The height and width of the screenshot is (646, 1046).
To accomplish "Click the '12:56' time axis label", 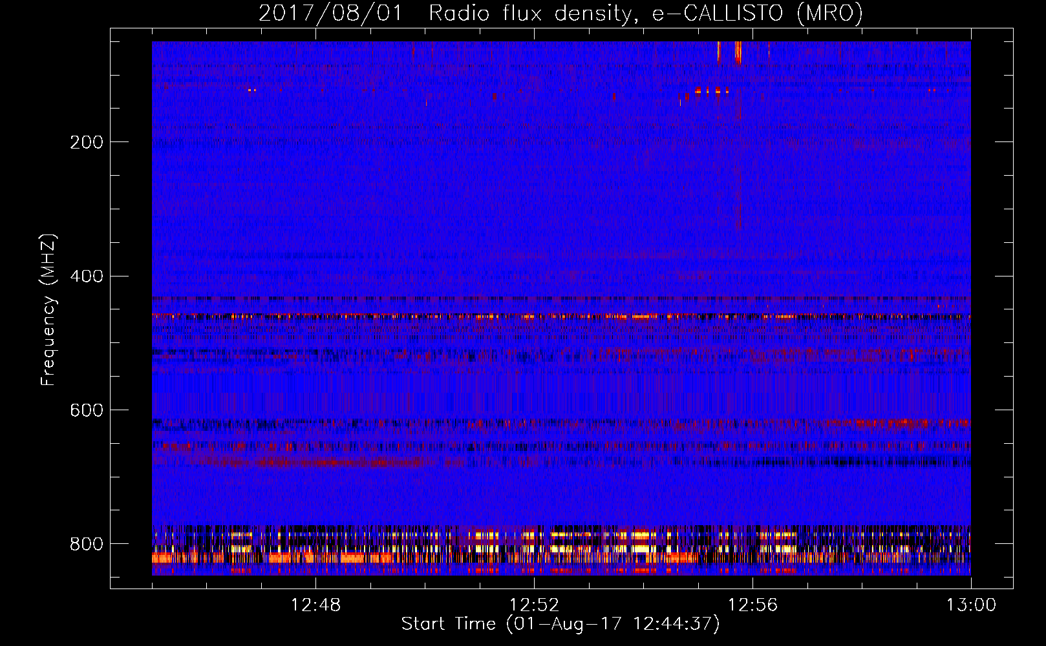I will 752,605.
